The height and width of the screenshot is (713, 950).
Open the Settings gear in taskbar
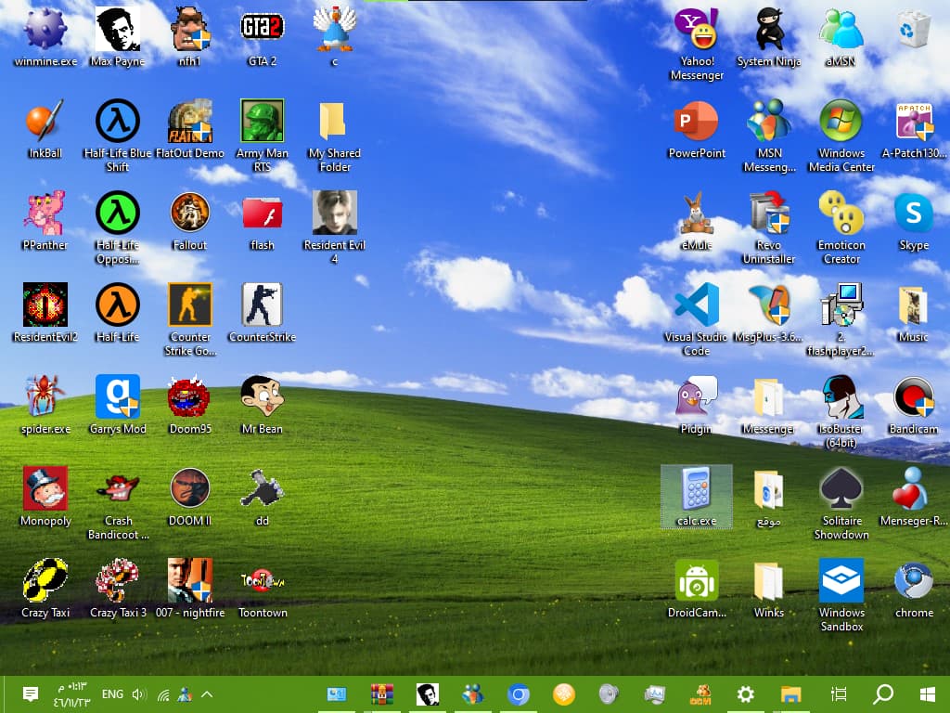(745, 694)
